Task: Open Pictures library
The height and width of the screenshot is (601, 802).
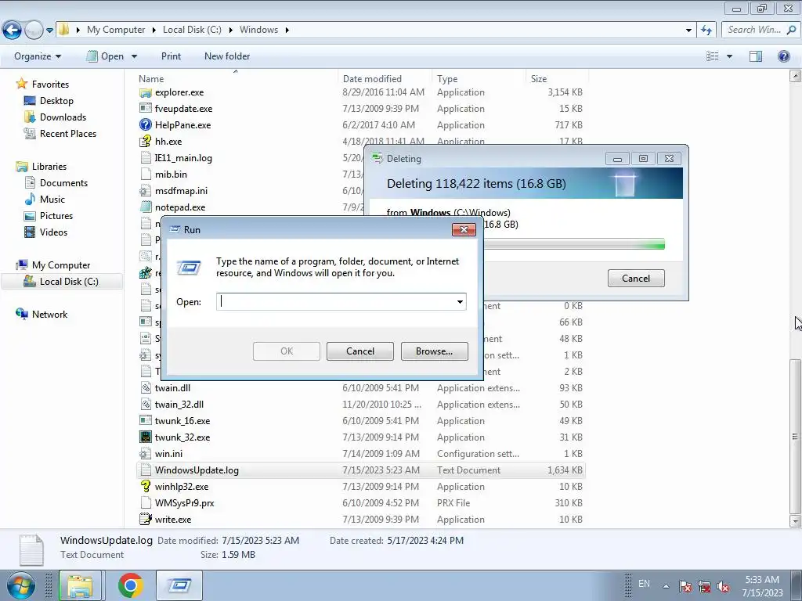Action: (56, 216)
